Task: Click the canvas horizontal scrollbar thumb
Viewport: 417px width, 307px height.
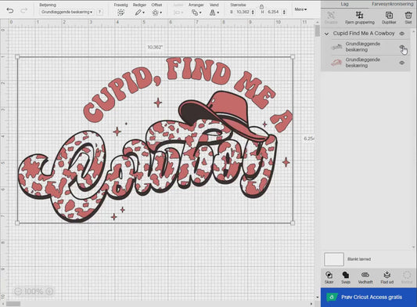Action: tap(13, 304)
